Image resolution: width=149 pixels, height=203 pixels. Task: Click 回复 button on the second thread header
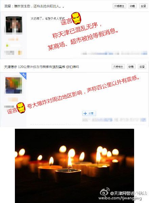[x=142, y=67]
